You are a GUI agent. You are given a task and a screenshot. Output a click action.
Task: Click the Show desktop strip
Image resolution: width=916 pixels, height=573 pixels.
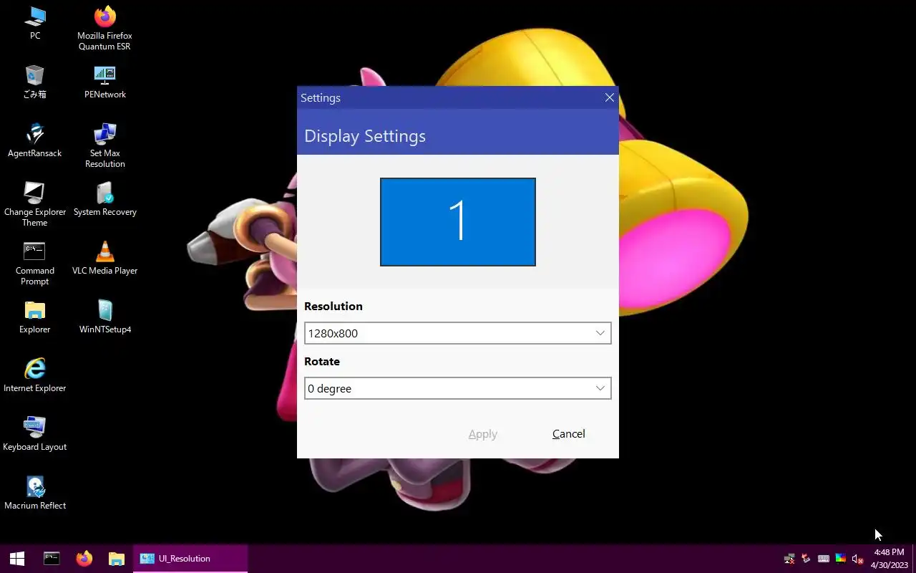[914, 559]
